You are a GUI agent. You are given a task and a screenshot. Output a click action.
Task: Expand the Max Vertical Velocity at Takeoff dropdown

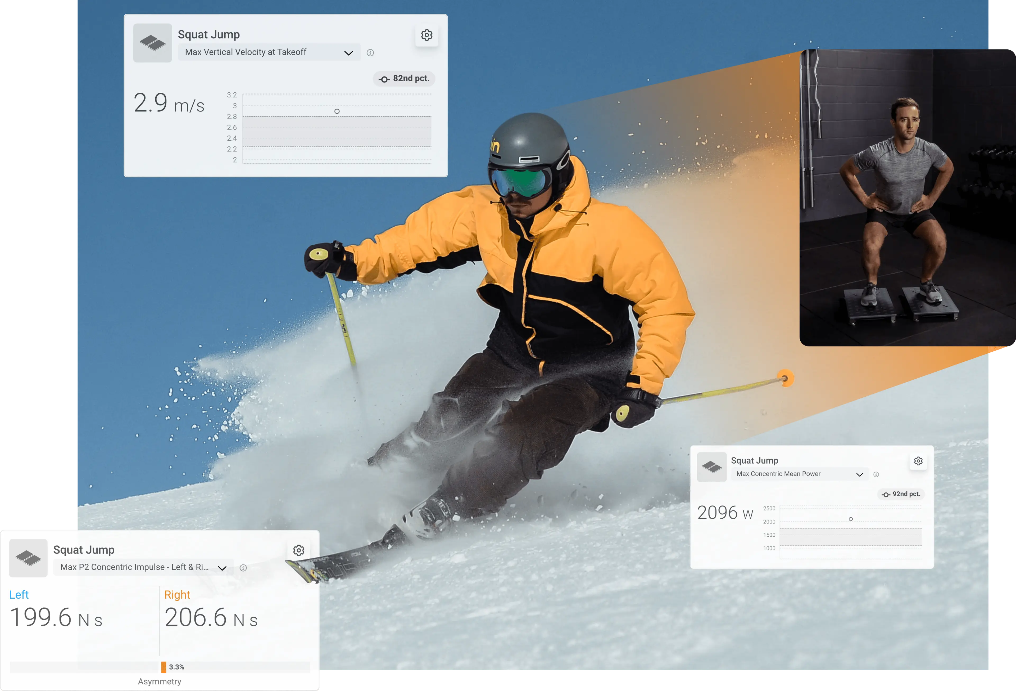click(x=269, y=52)
